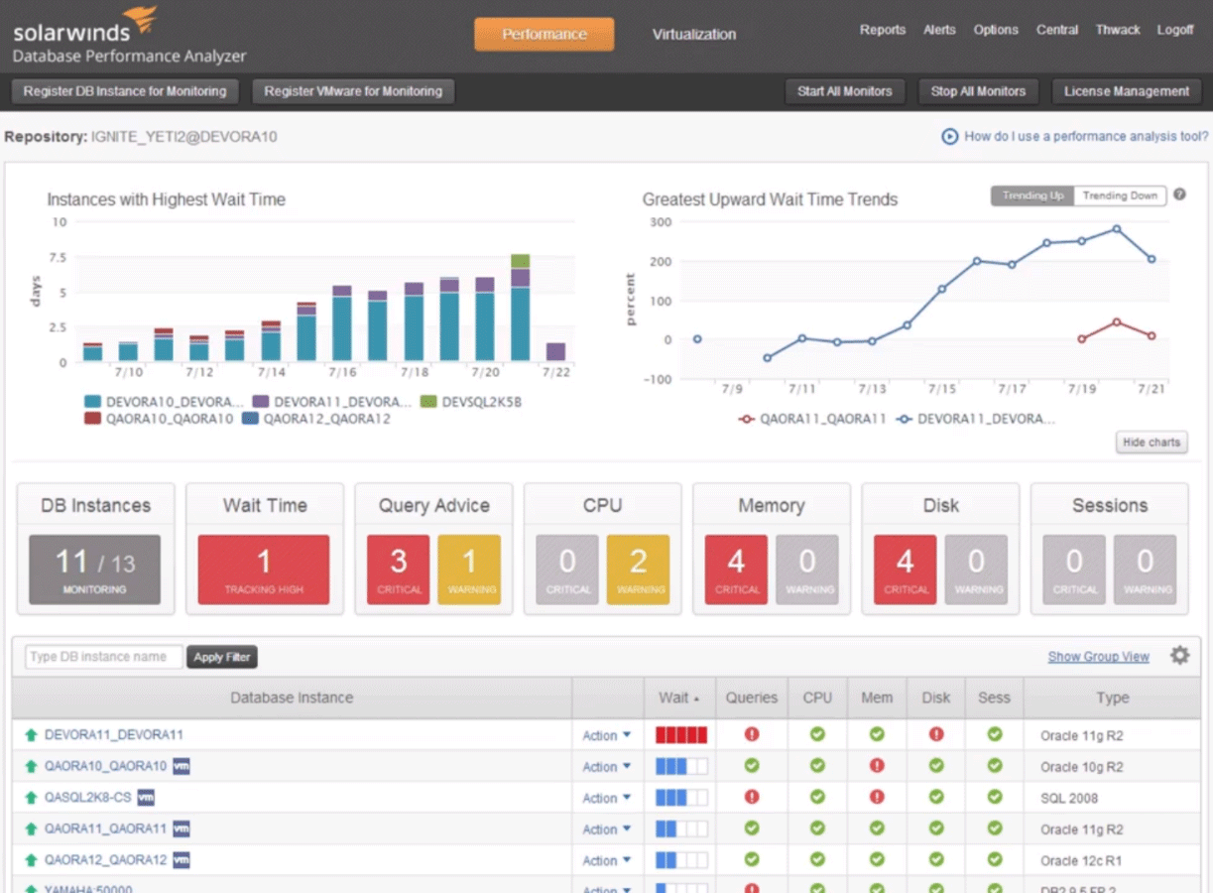Toggle QAORA11_QAORA11 series in the trends chart legend
The height and width of the screenshot is (893, 1213).
[x=812, y=419]
